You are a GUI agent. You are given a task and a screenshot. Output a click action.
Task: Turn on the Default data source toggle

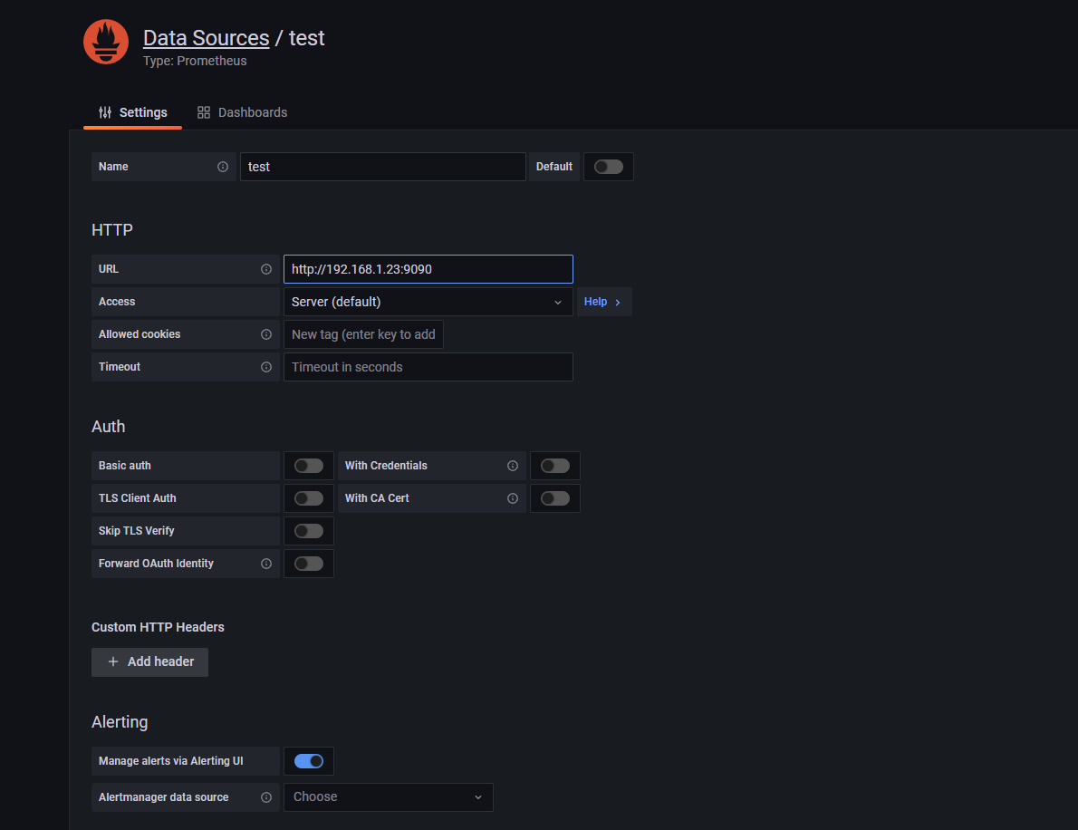point(608,167)
